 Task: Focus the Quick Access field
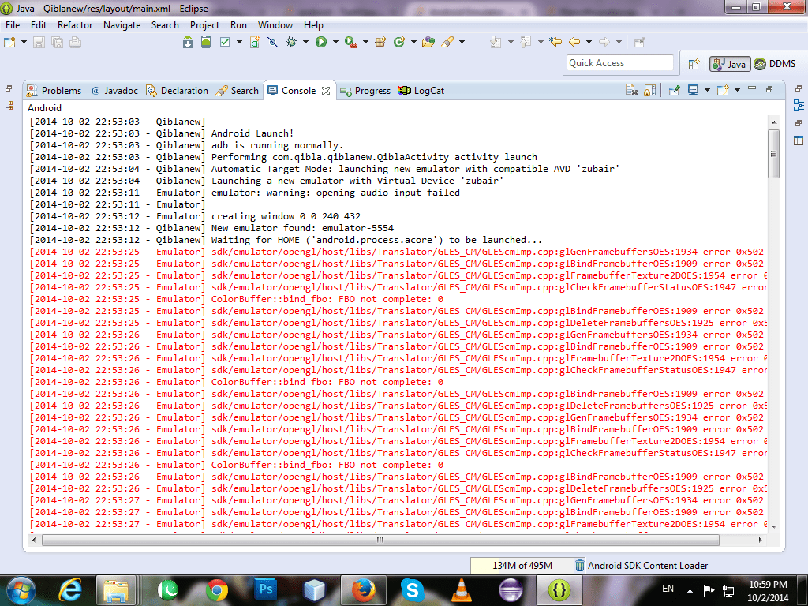tap(620, 63)
